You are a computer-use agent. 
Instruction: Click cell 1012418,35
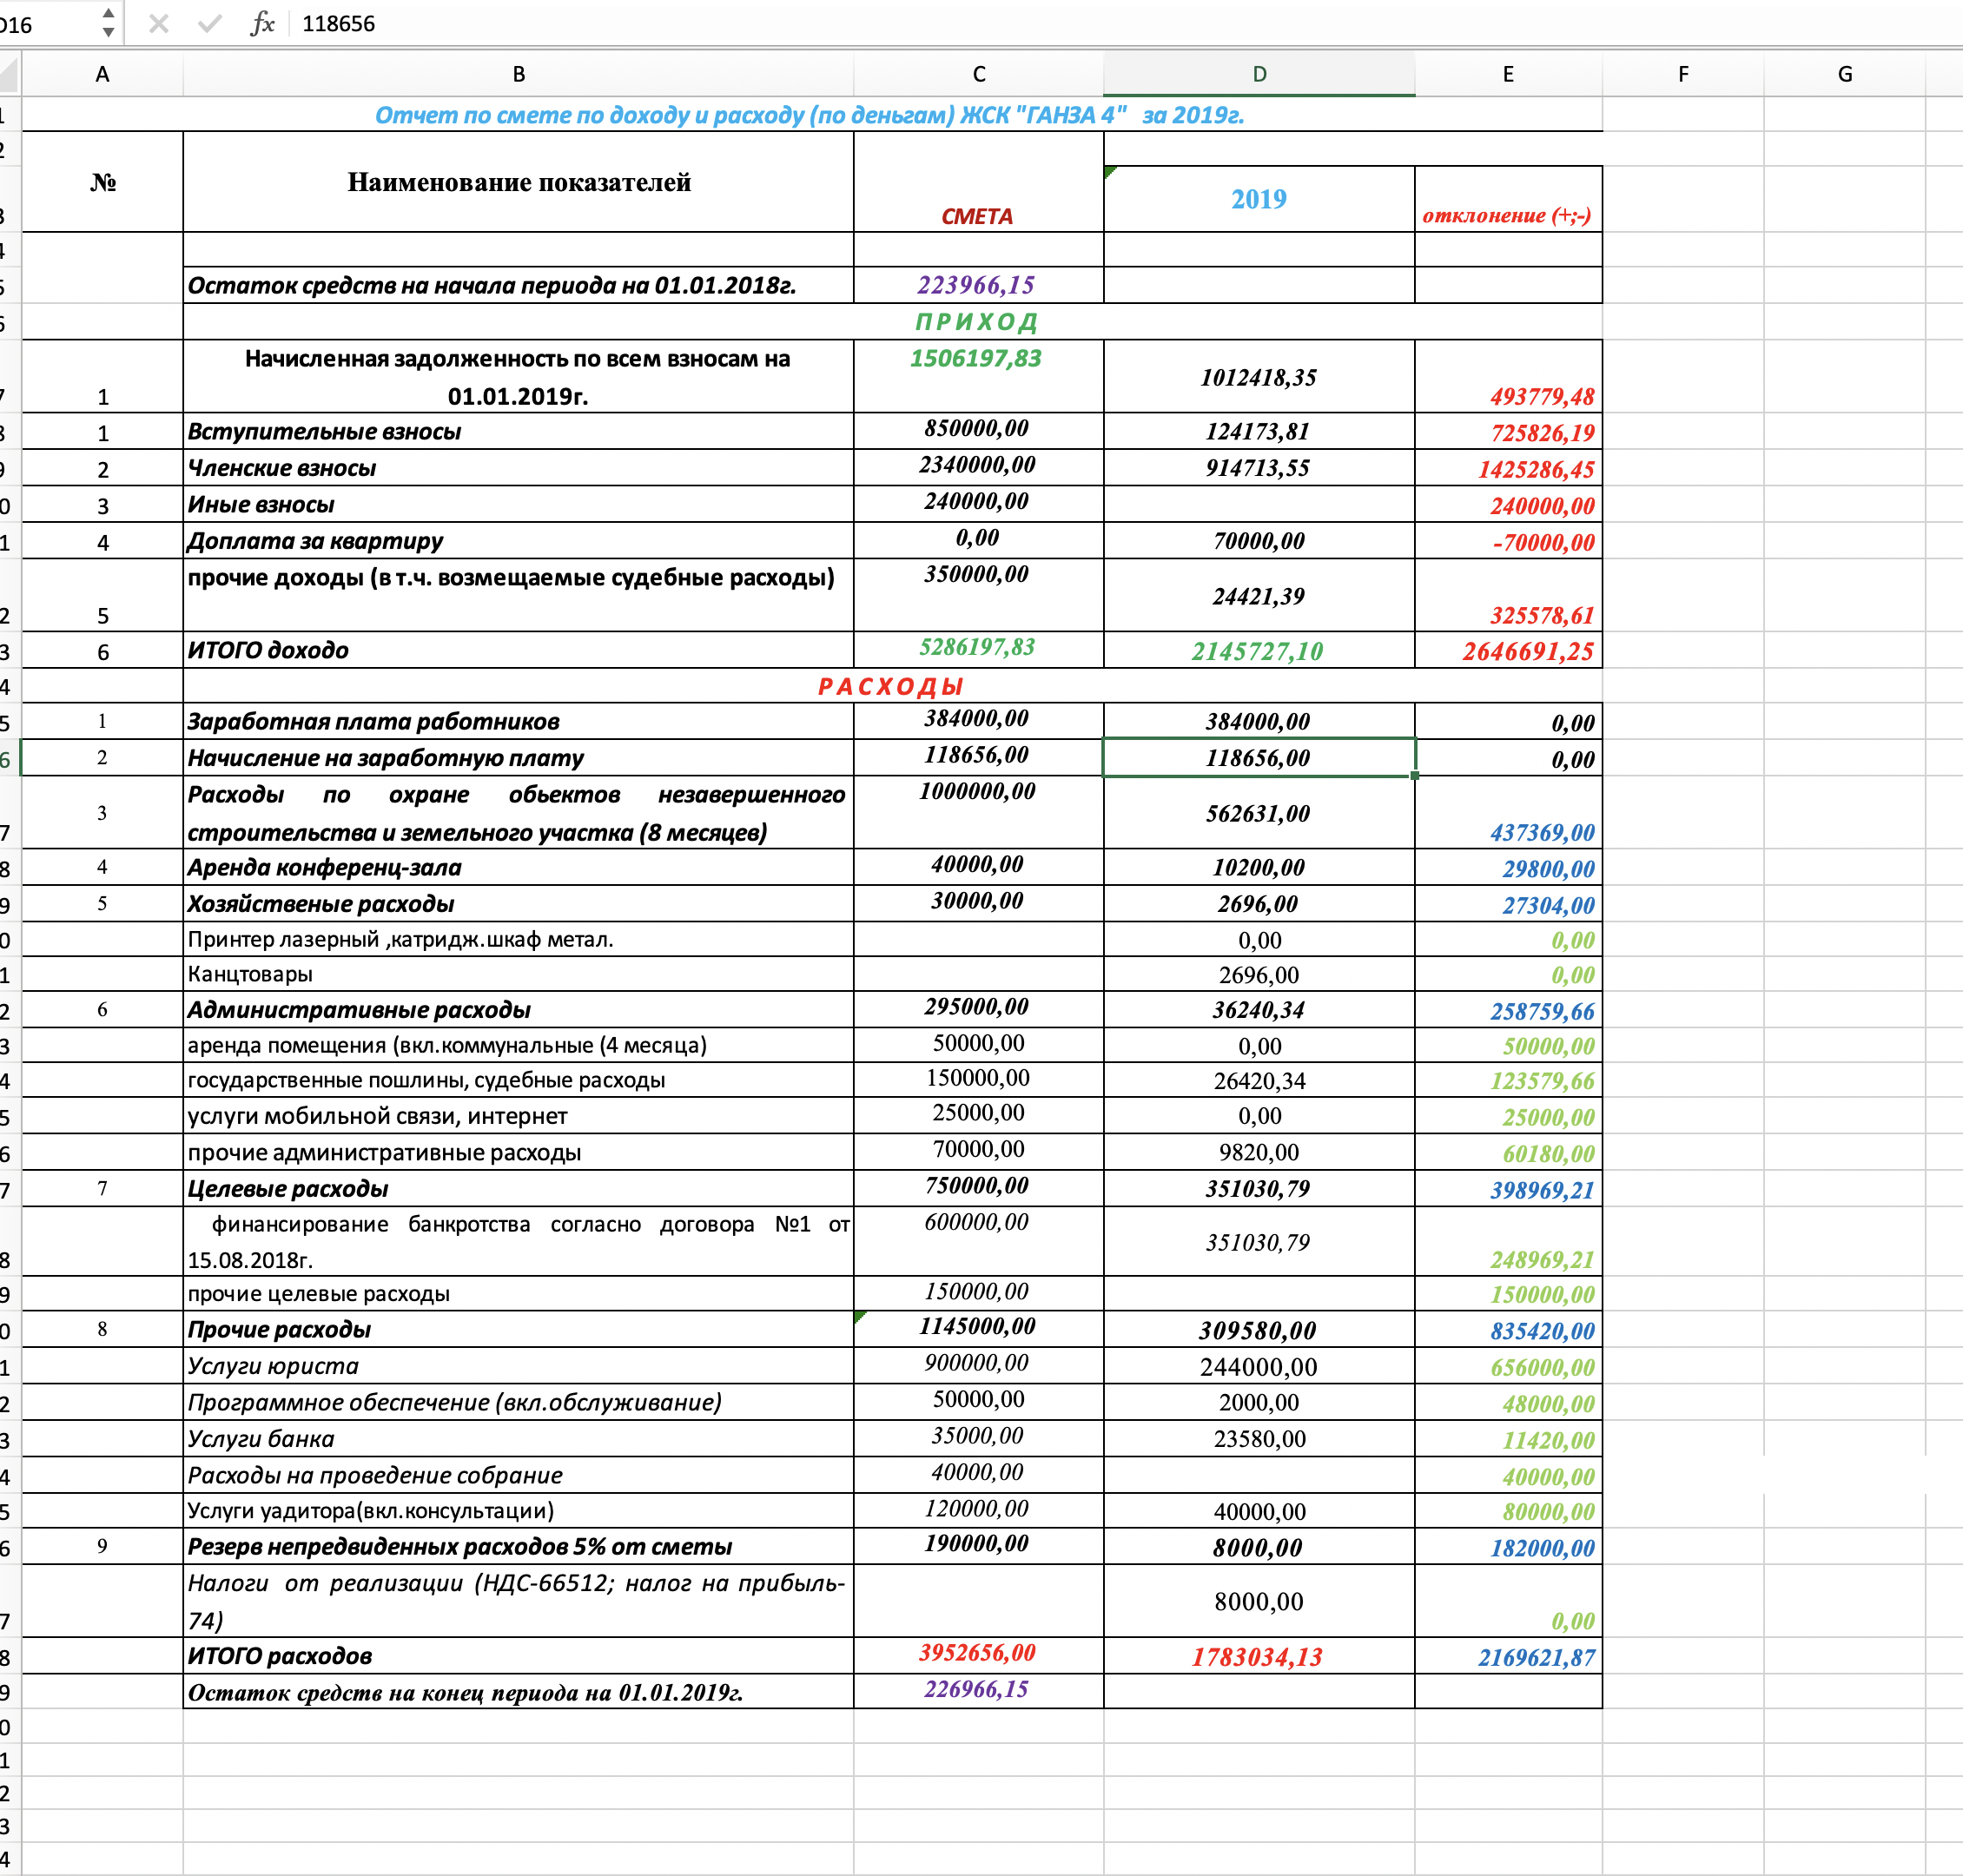coord(1259,376)
